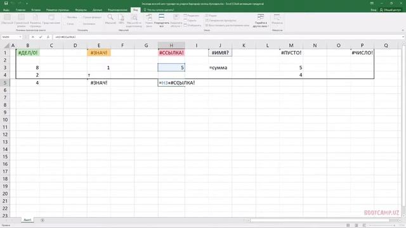Select Страничный режим page break preview
Screen dimensions: 406x228
pos(21,21)
